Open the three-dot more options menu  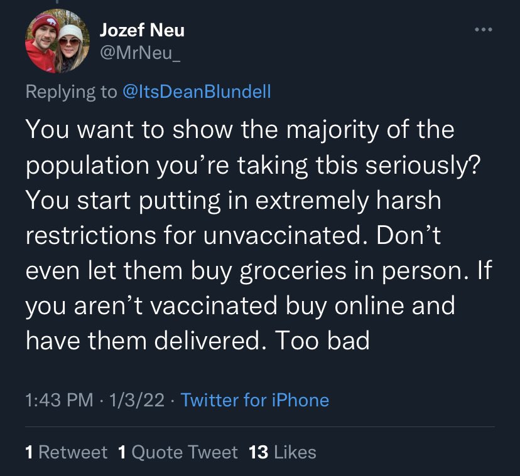point(484,30)
